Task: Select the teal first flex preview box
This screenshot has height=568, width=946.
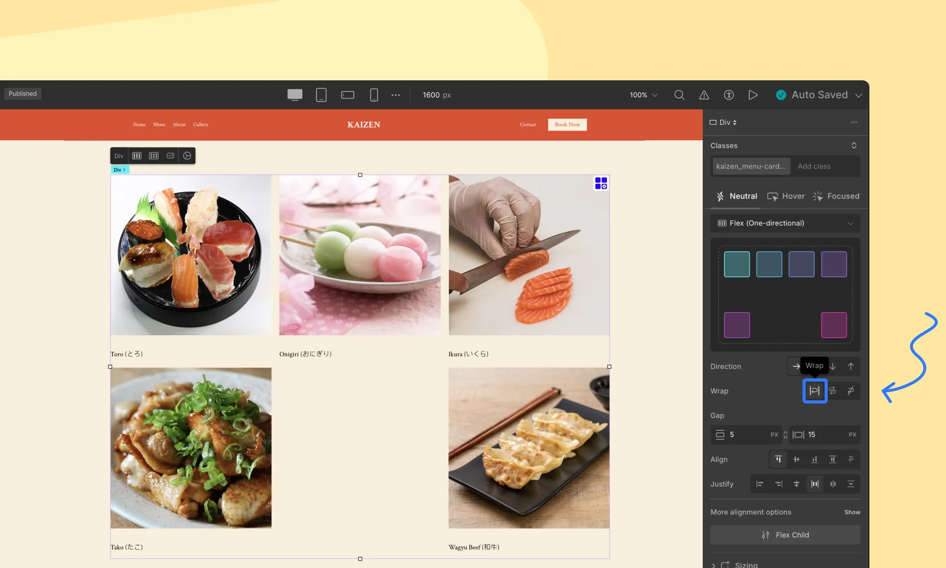Action: coord(737,264)
